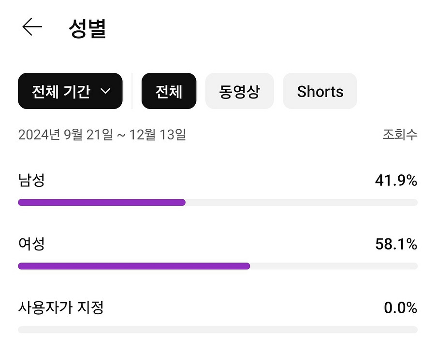Tap the 성별 page title

pos(87,28)
